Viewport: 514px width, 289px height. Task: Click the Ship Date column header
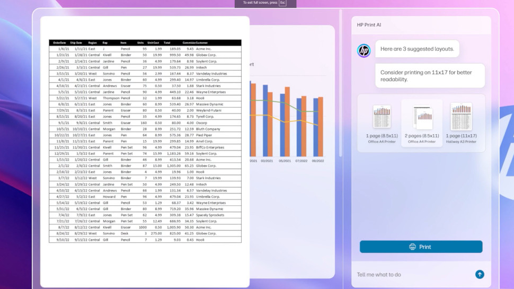coord(76,42)
